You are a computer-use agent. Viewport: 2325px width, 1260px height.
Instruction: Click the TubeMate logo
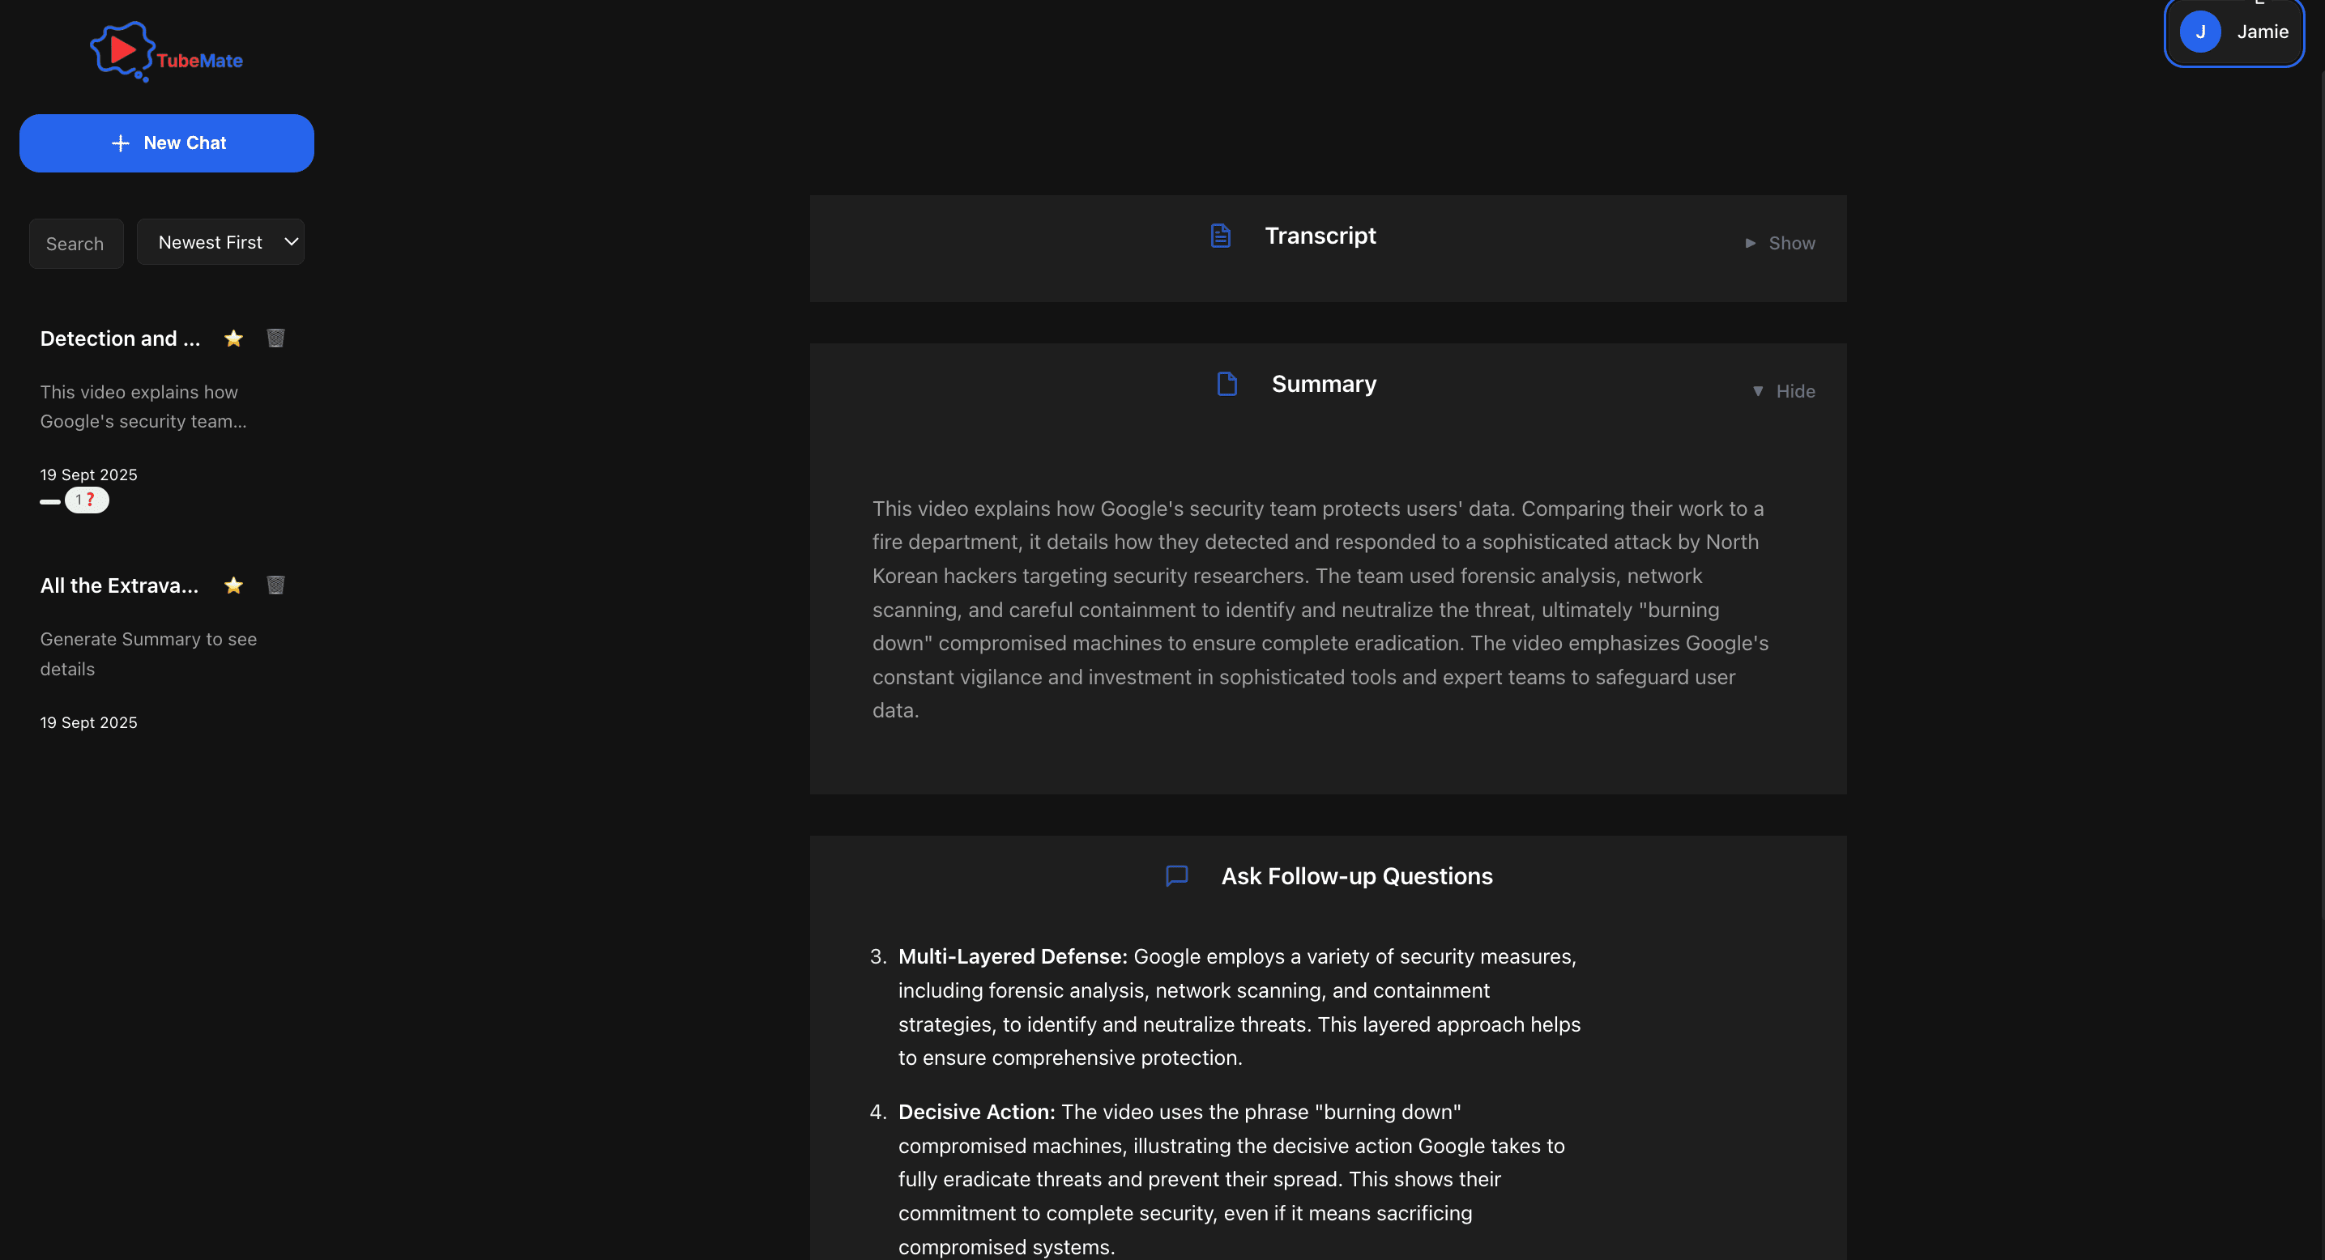pyautogui.click(x=165, y=51)
